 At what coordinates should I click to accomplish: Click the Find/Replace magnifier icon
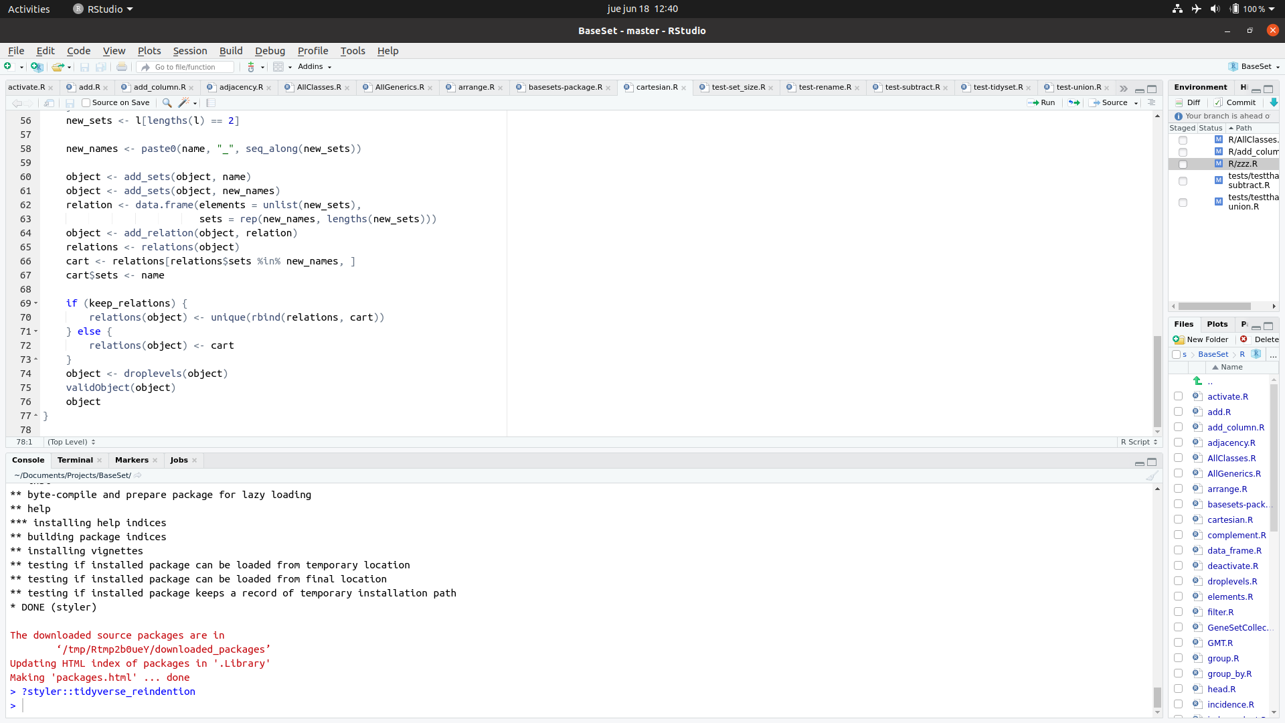[167, 102]
